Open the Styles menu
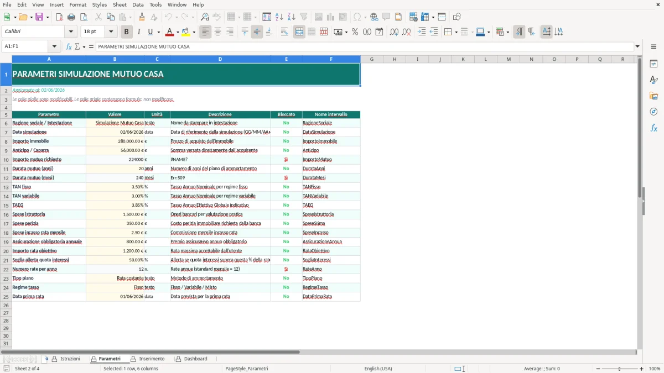The image size is (664, 373). click(100, 4)
